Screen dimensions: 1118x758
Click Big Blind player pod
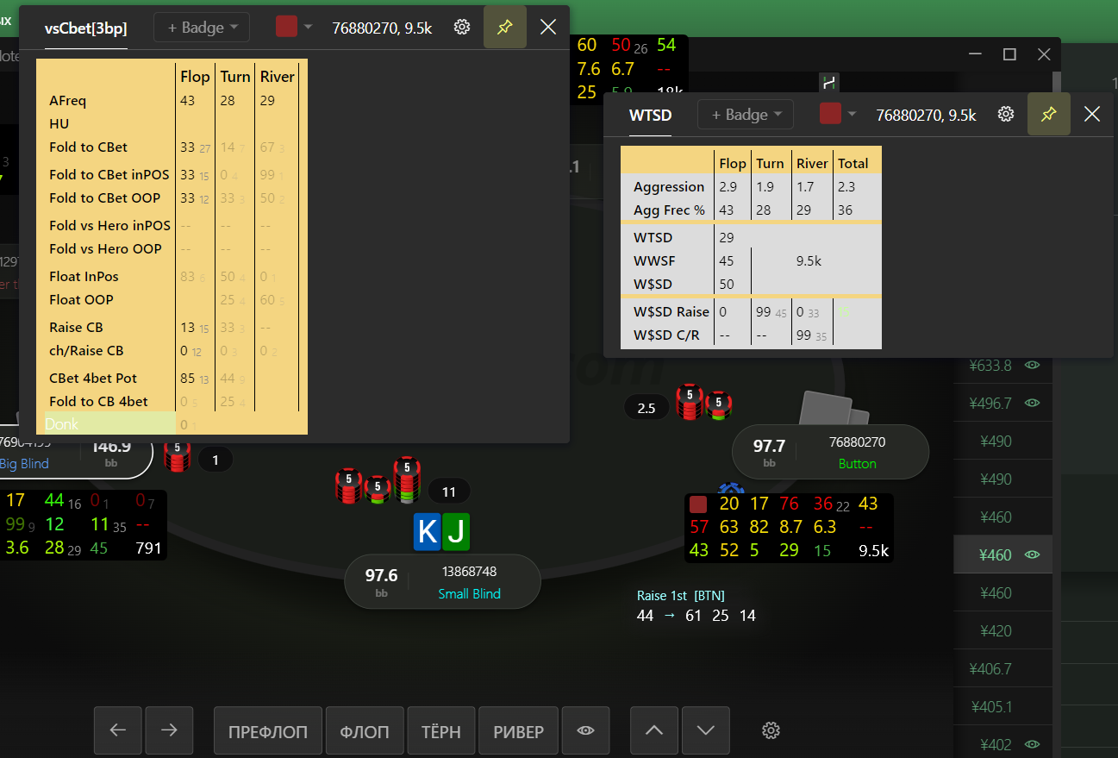click(74, 454)
